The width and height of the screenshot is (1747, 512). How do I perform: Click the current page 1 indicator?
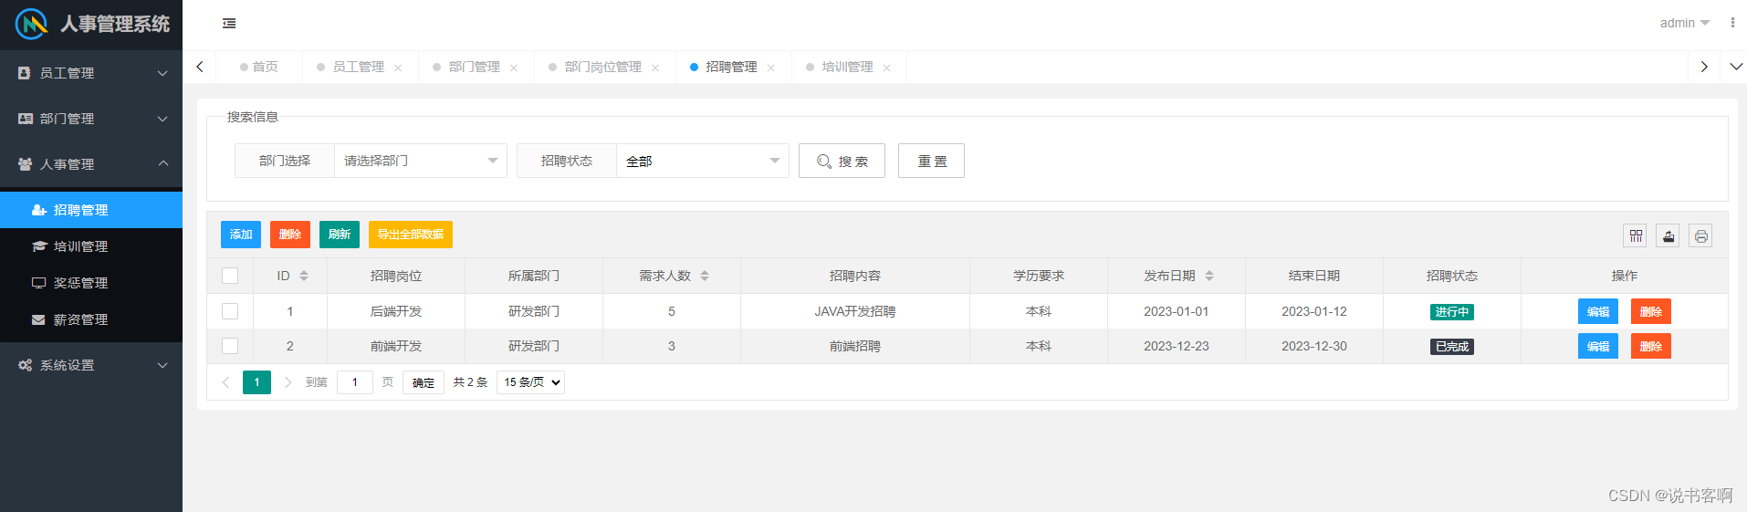point(256,382)
